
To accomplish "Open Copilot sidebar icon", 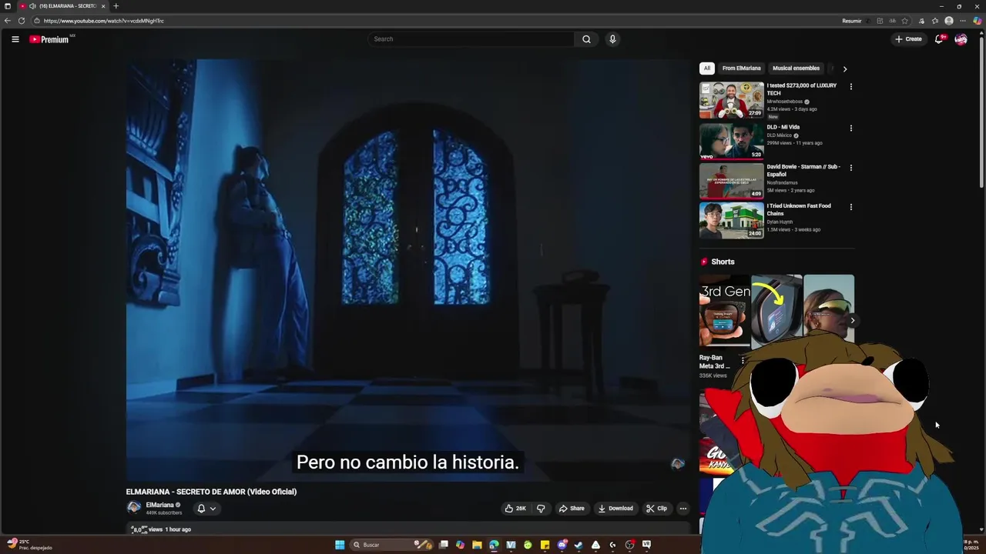I will [977, 21].
